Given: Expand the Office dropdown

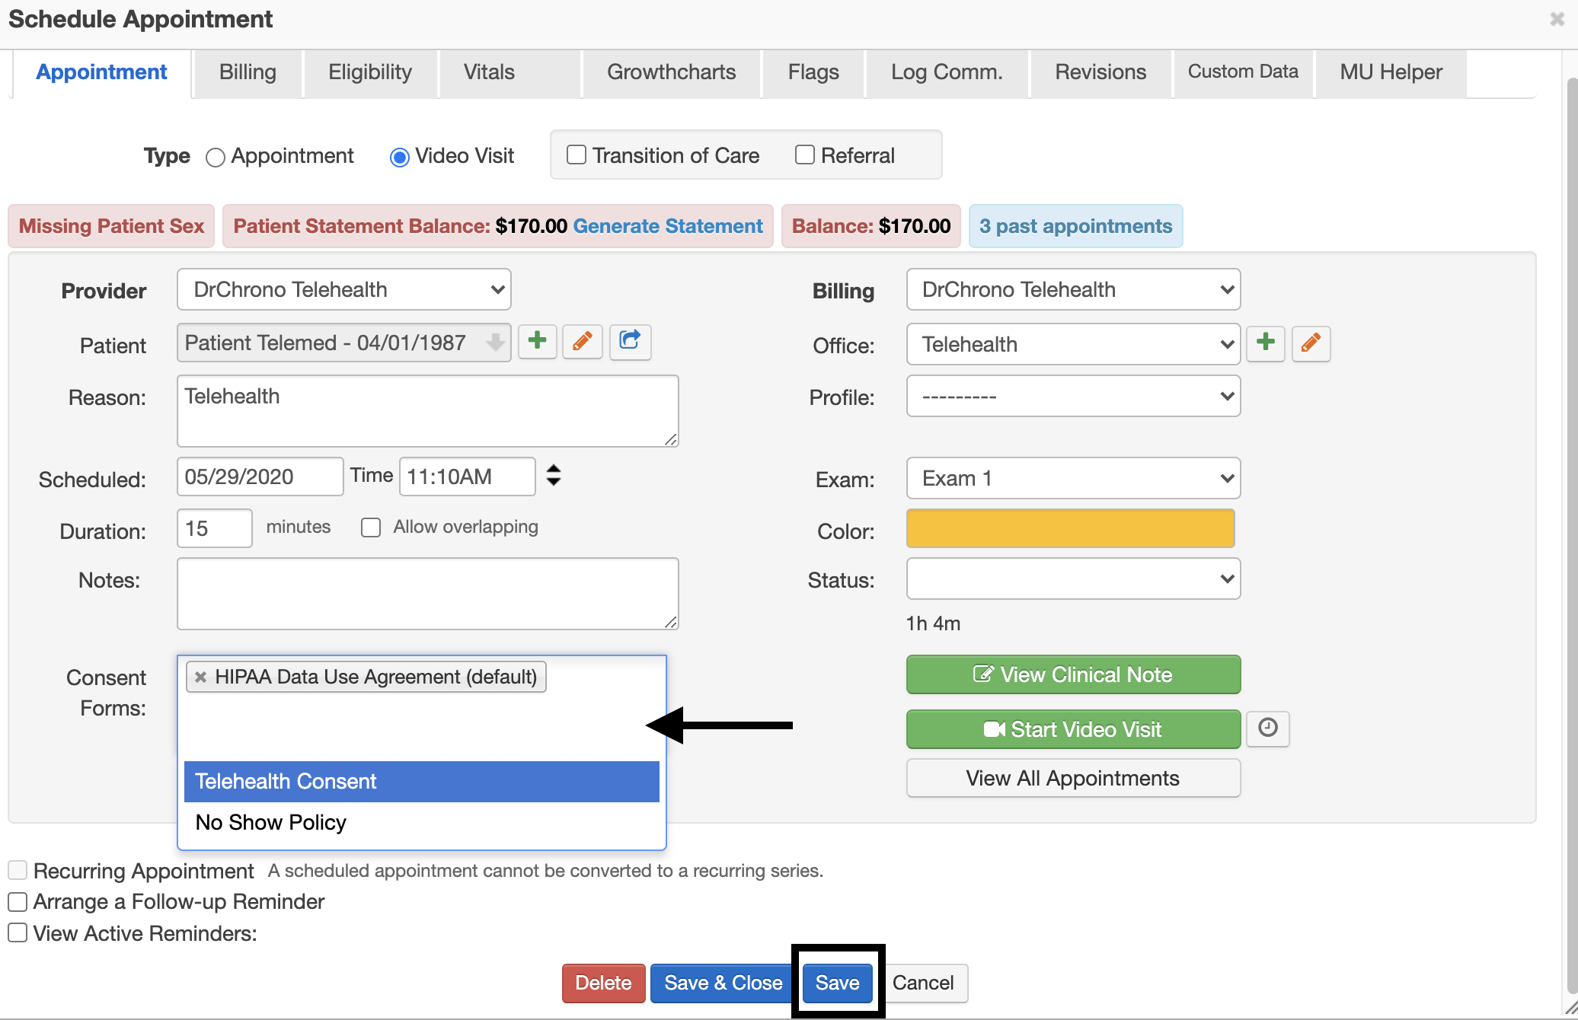Looking at the screenshot, I should (1073, 344).
